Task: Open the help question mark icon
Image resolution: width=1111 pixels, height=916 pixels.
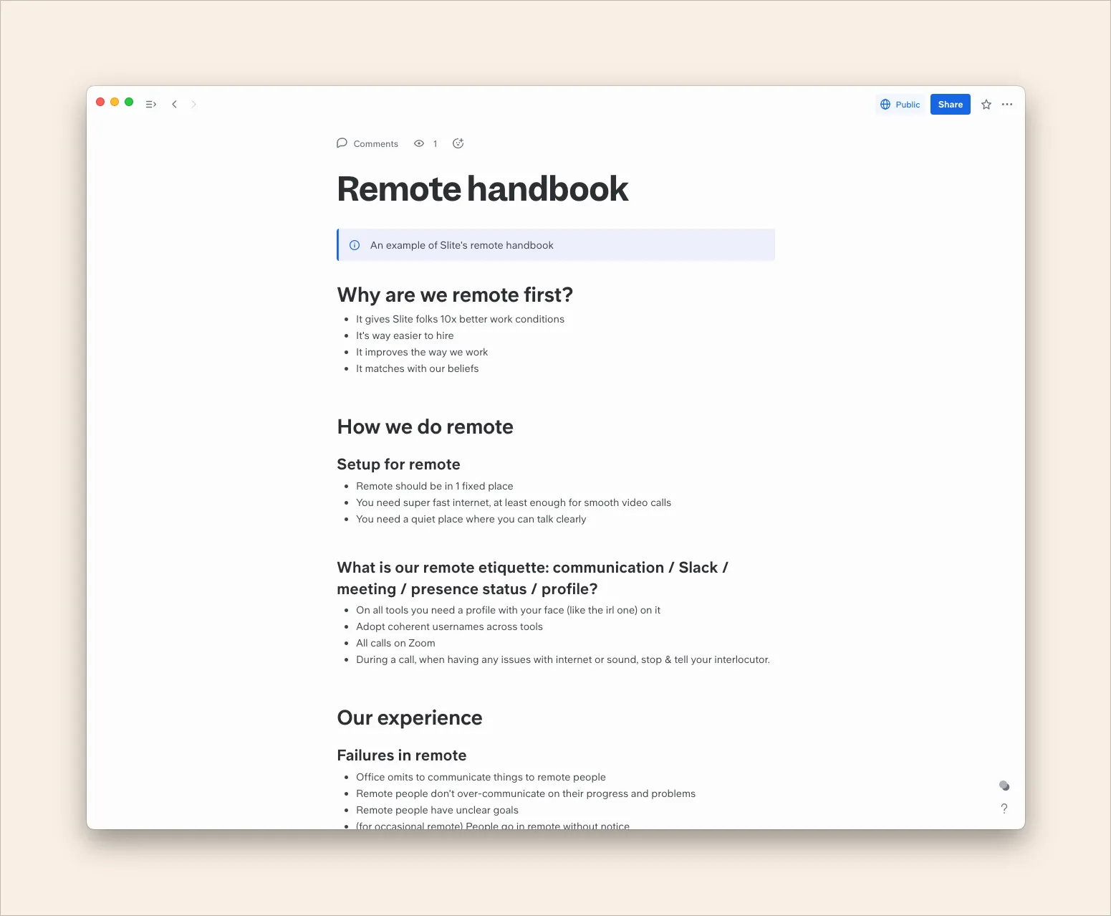Action: (1004, 808)
